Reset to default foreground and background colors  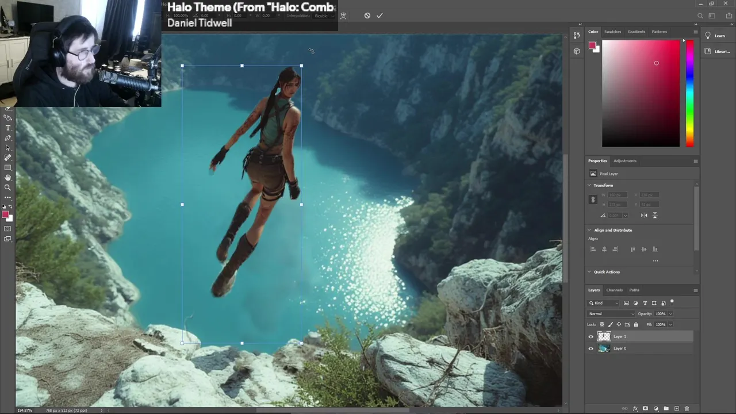[x=3, y=206]
